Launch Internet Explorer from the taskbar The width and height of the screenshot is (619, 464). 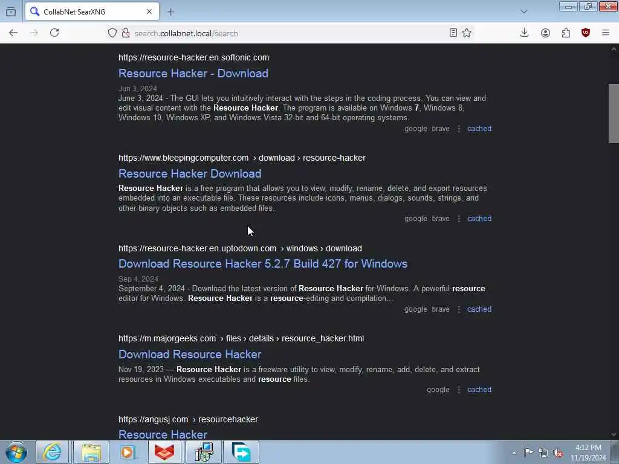coord(52,452)
